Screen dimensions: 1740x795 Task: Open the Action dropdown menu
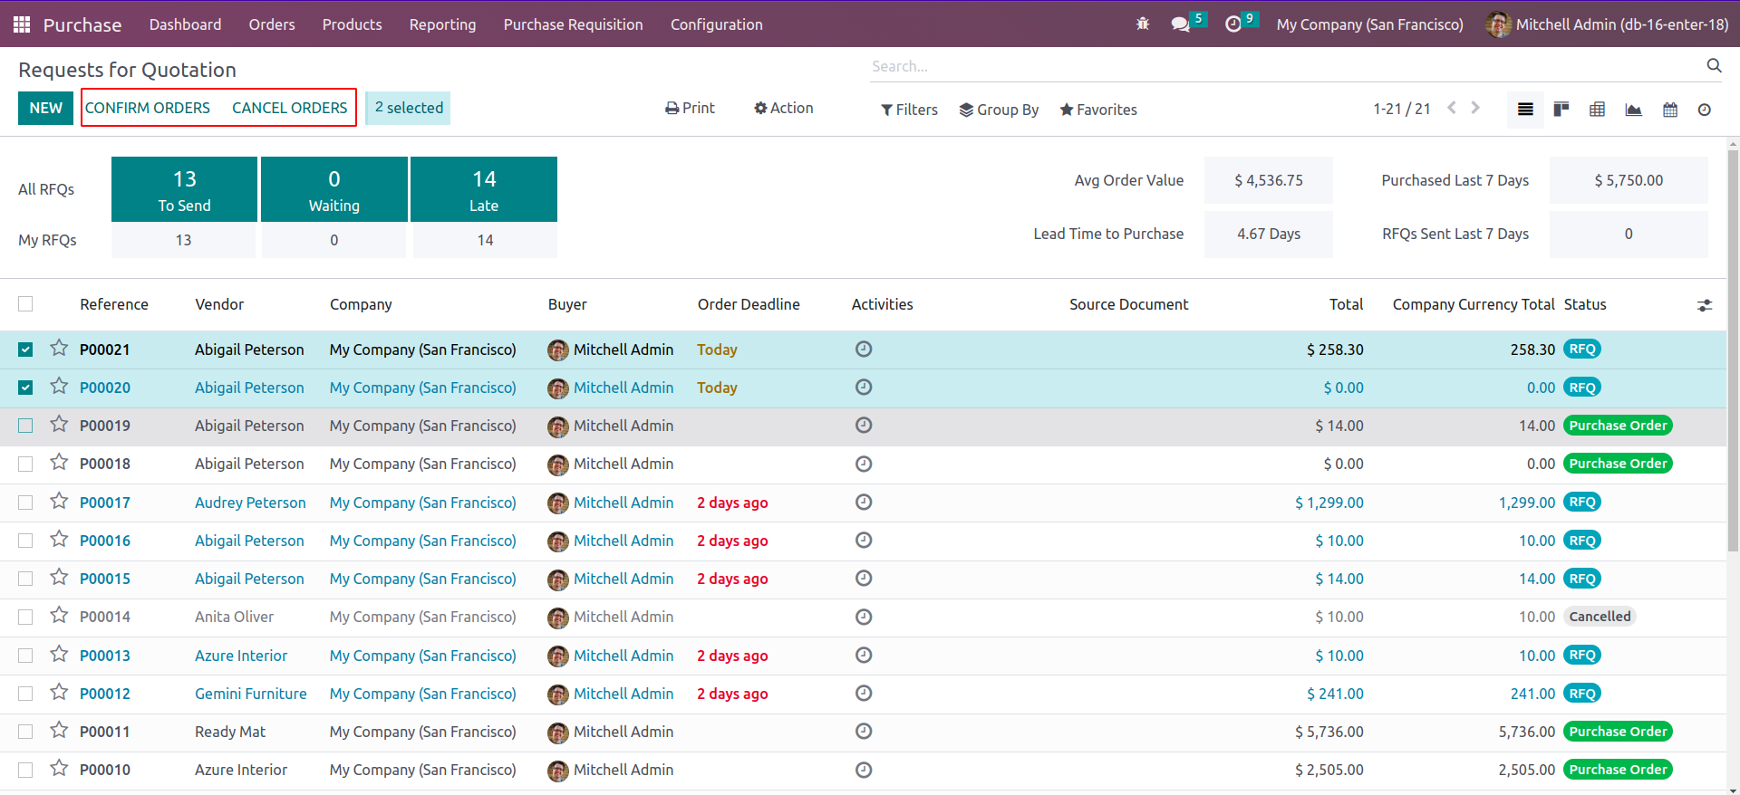pyautogui.click(x=784, y=108)
